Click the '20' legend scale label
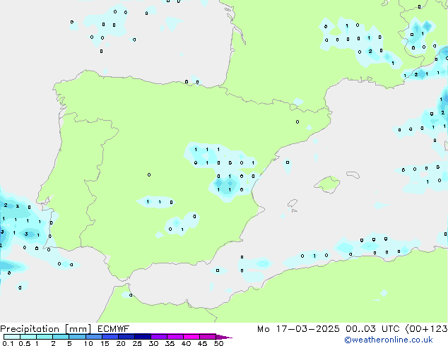This screenshot has height=346, width=448. pos(121,343)
